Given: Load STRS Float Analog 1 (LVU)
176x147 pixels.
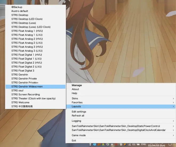Looking at the screenshot, I should [x=35, y=35].
